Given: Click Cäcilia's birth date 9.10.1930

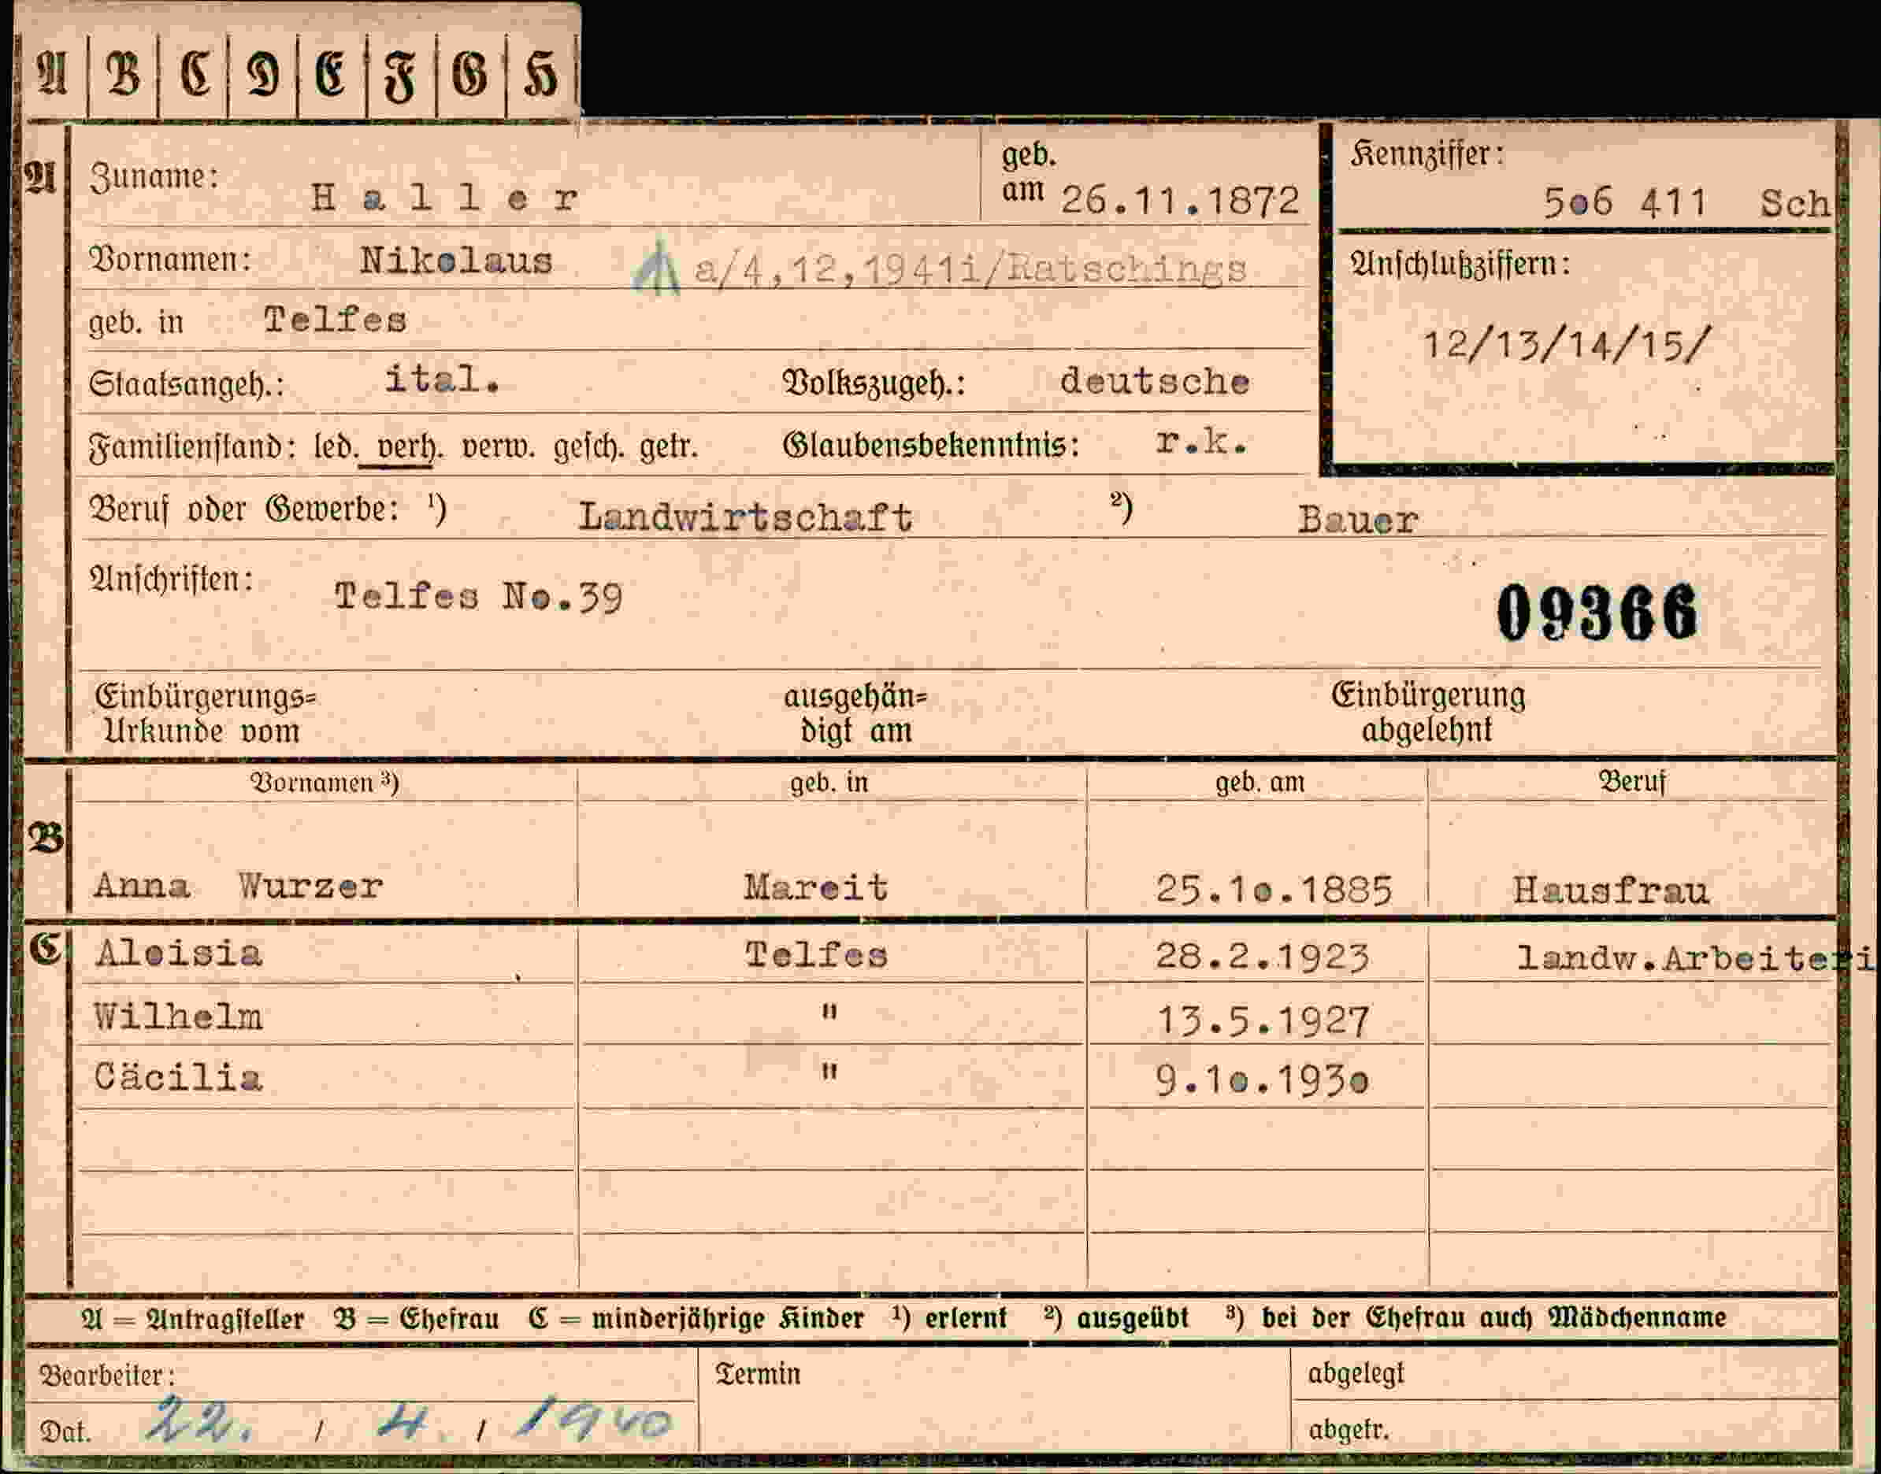Looking at the screenshot, I should [1262, 1080].
